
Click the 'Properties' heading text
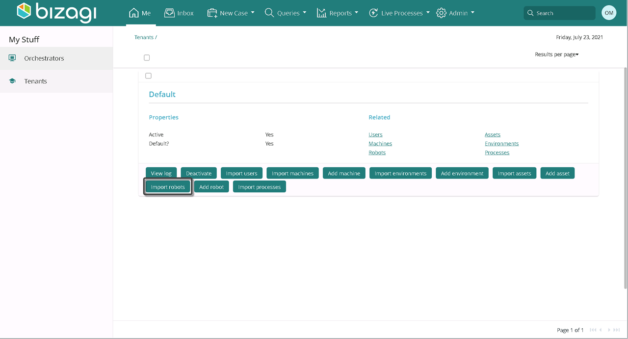click(x=163, y=117)
